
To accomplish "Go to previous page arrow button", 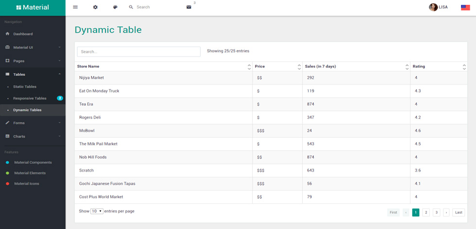I will 406,212.
